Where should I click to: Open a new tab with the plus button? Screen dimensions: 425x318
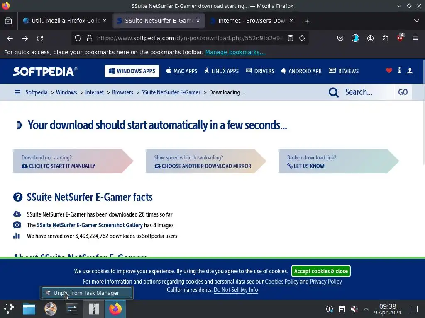(307, 21)
